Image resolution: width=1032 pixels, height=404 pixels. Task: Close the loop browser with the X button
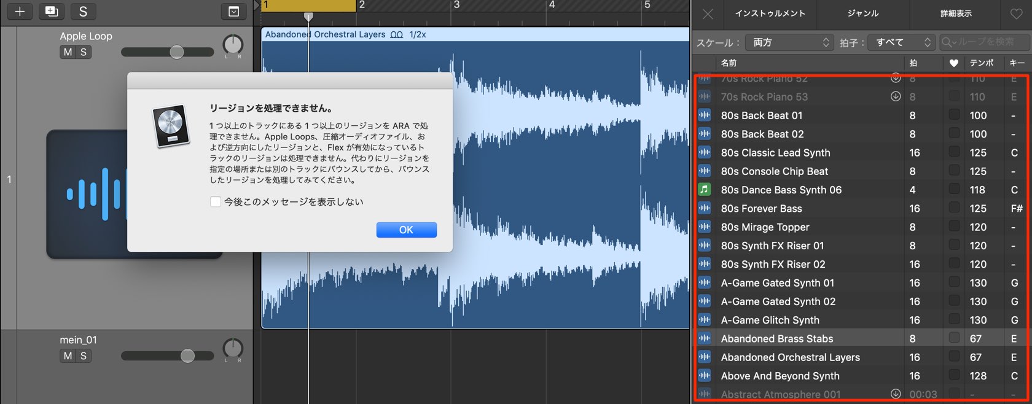click(x=708, y=14)
